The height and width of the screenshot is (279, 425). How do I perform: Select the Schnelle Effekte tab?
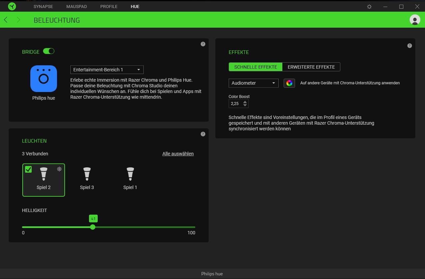(256, 67)
